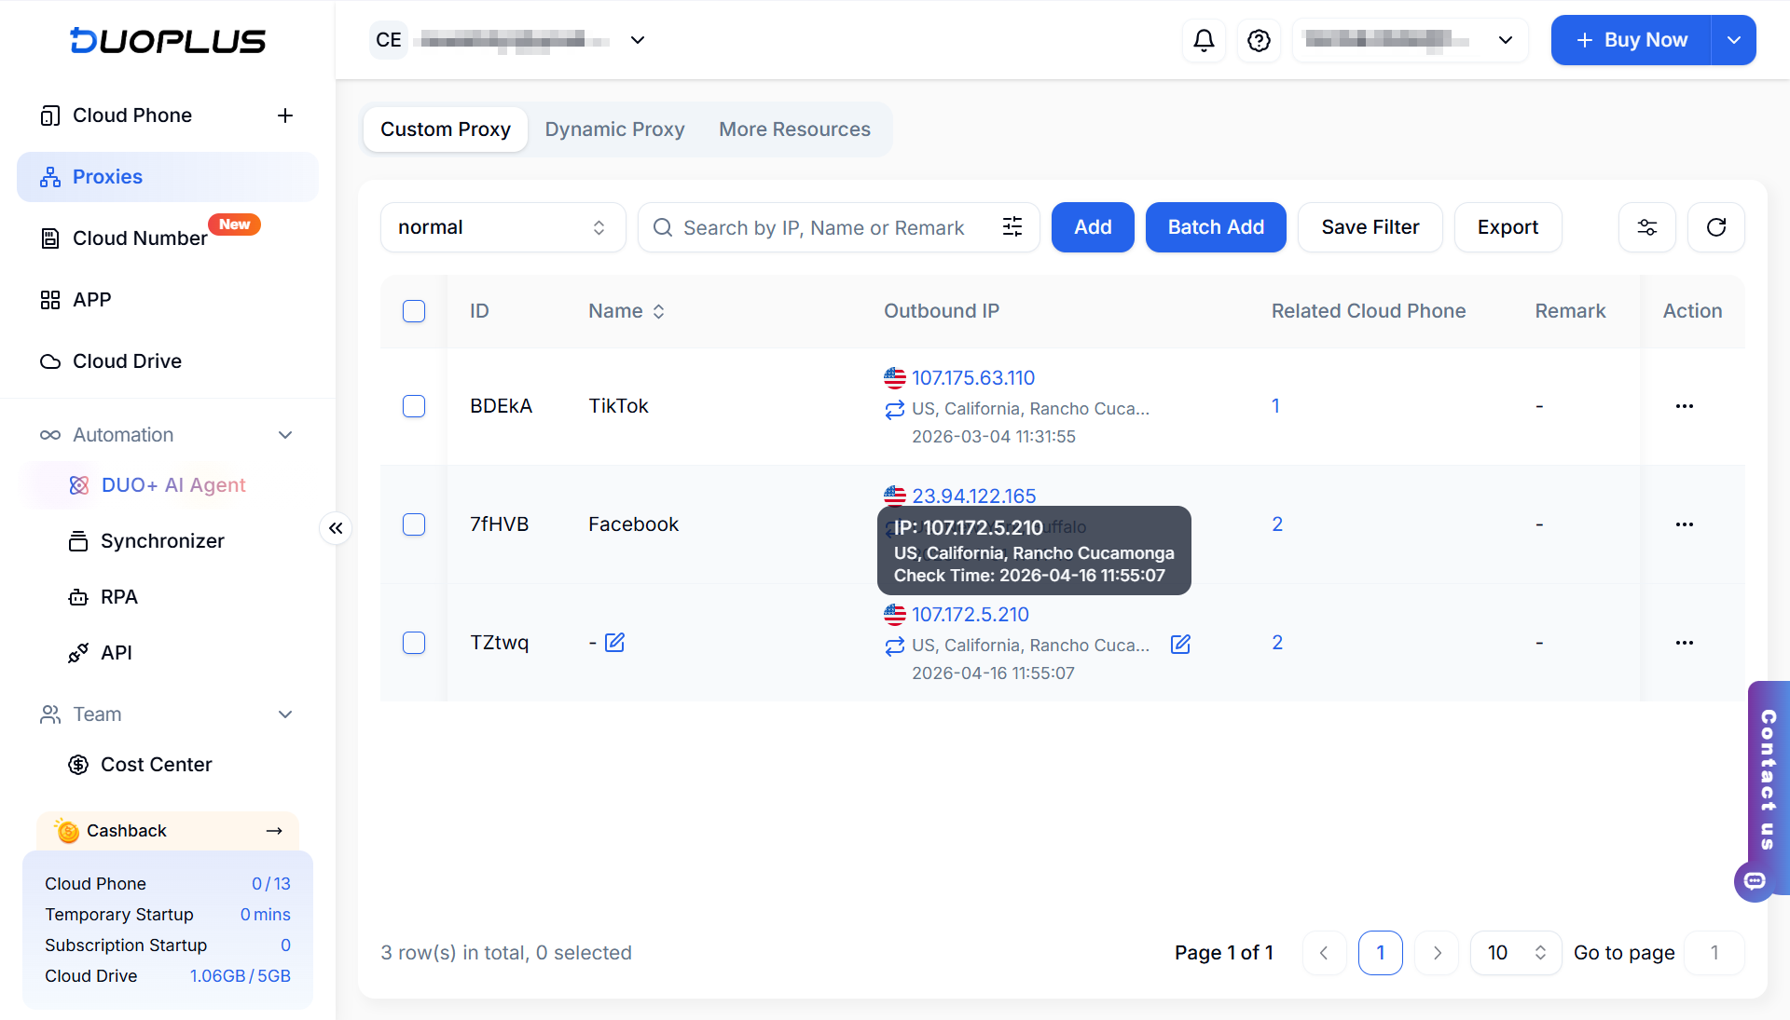Edit outbound IP of proxy TZtwq

pos(1180,645)
